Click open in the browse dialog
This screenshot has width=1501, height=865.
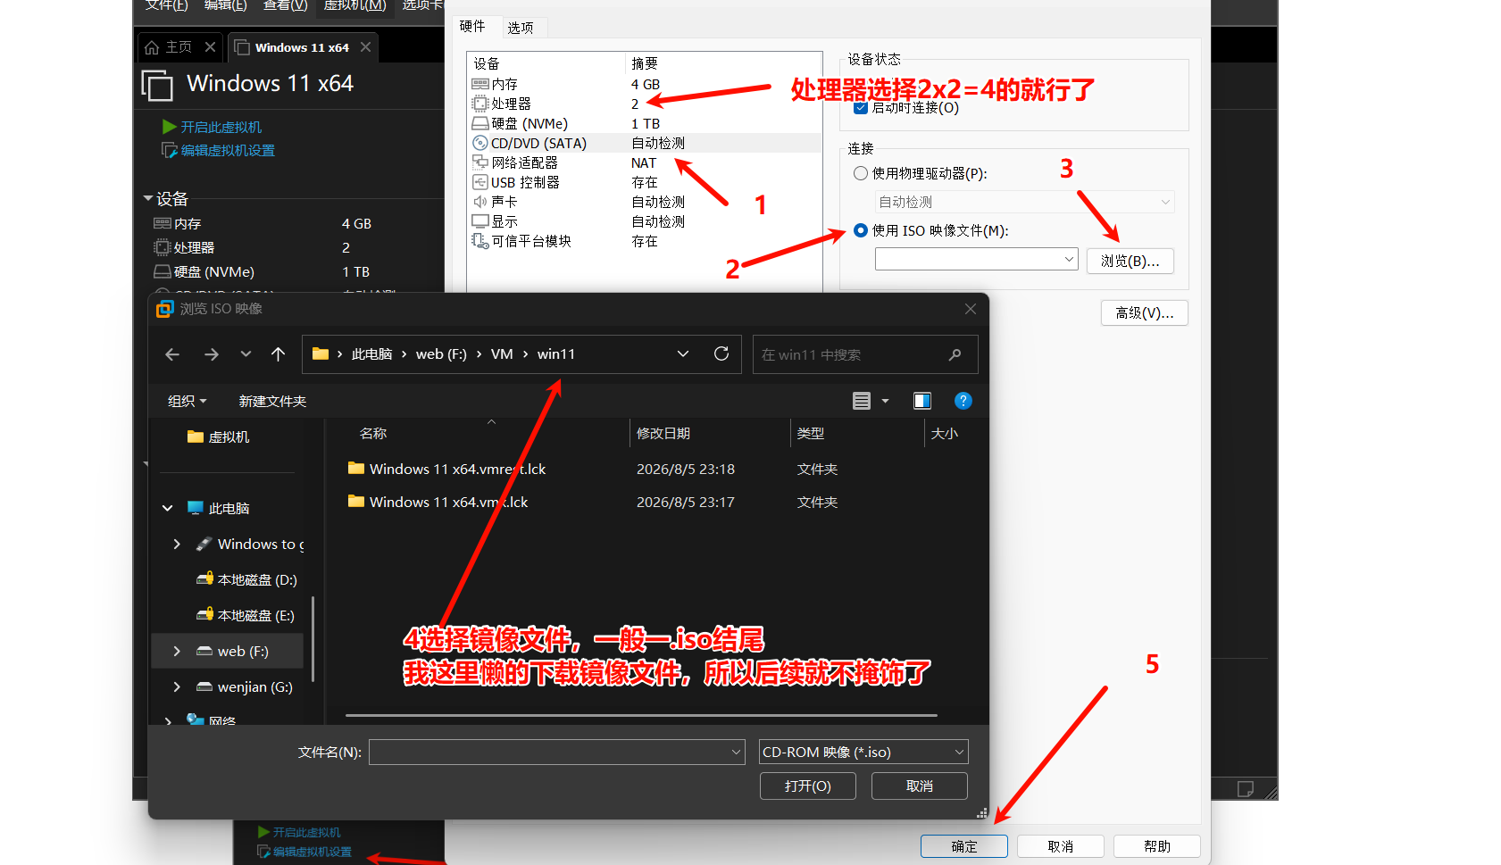[807, 786]
